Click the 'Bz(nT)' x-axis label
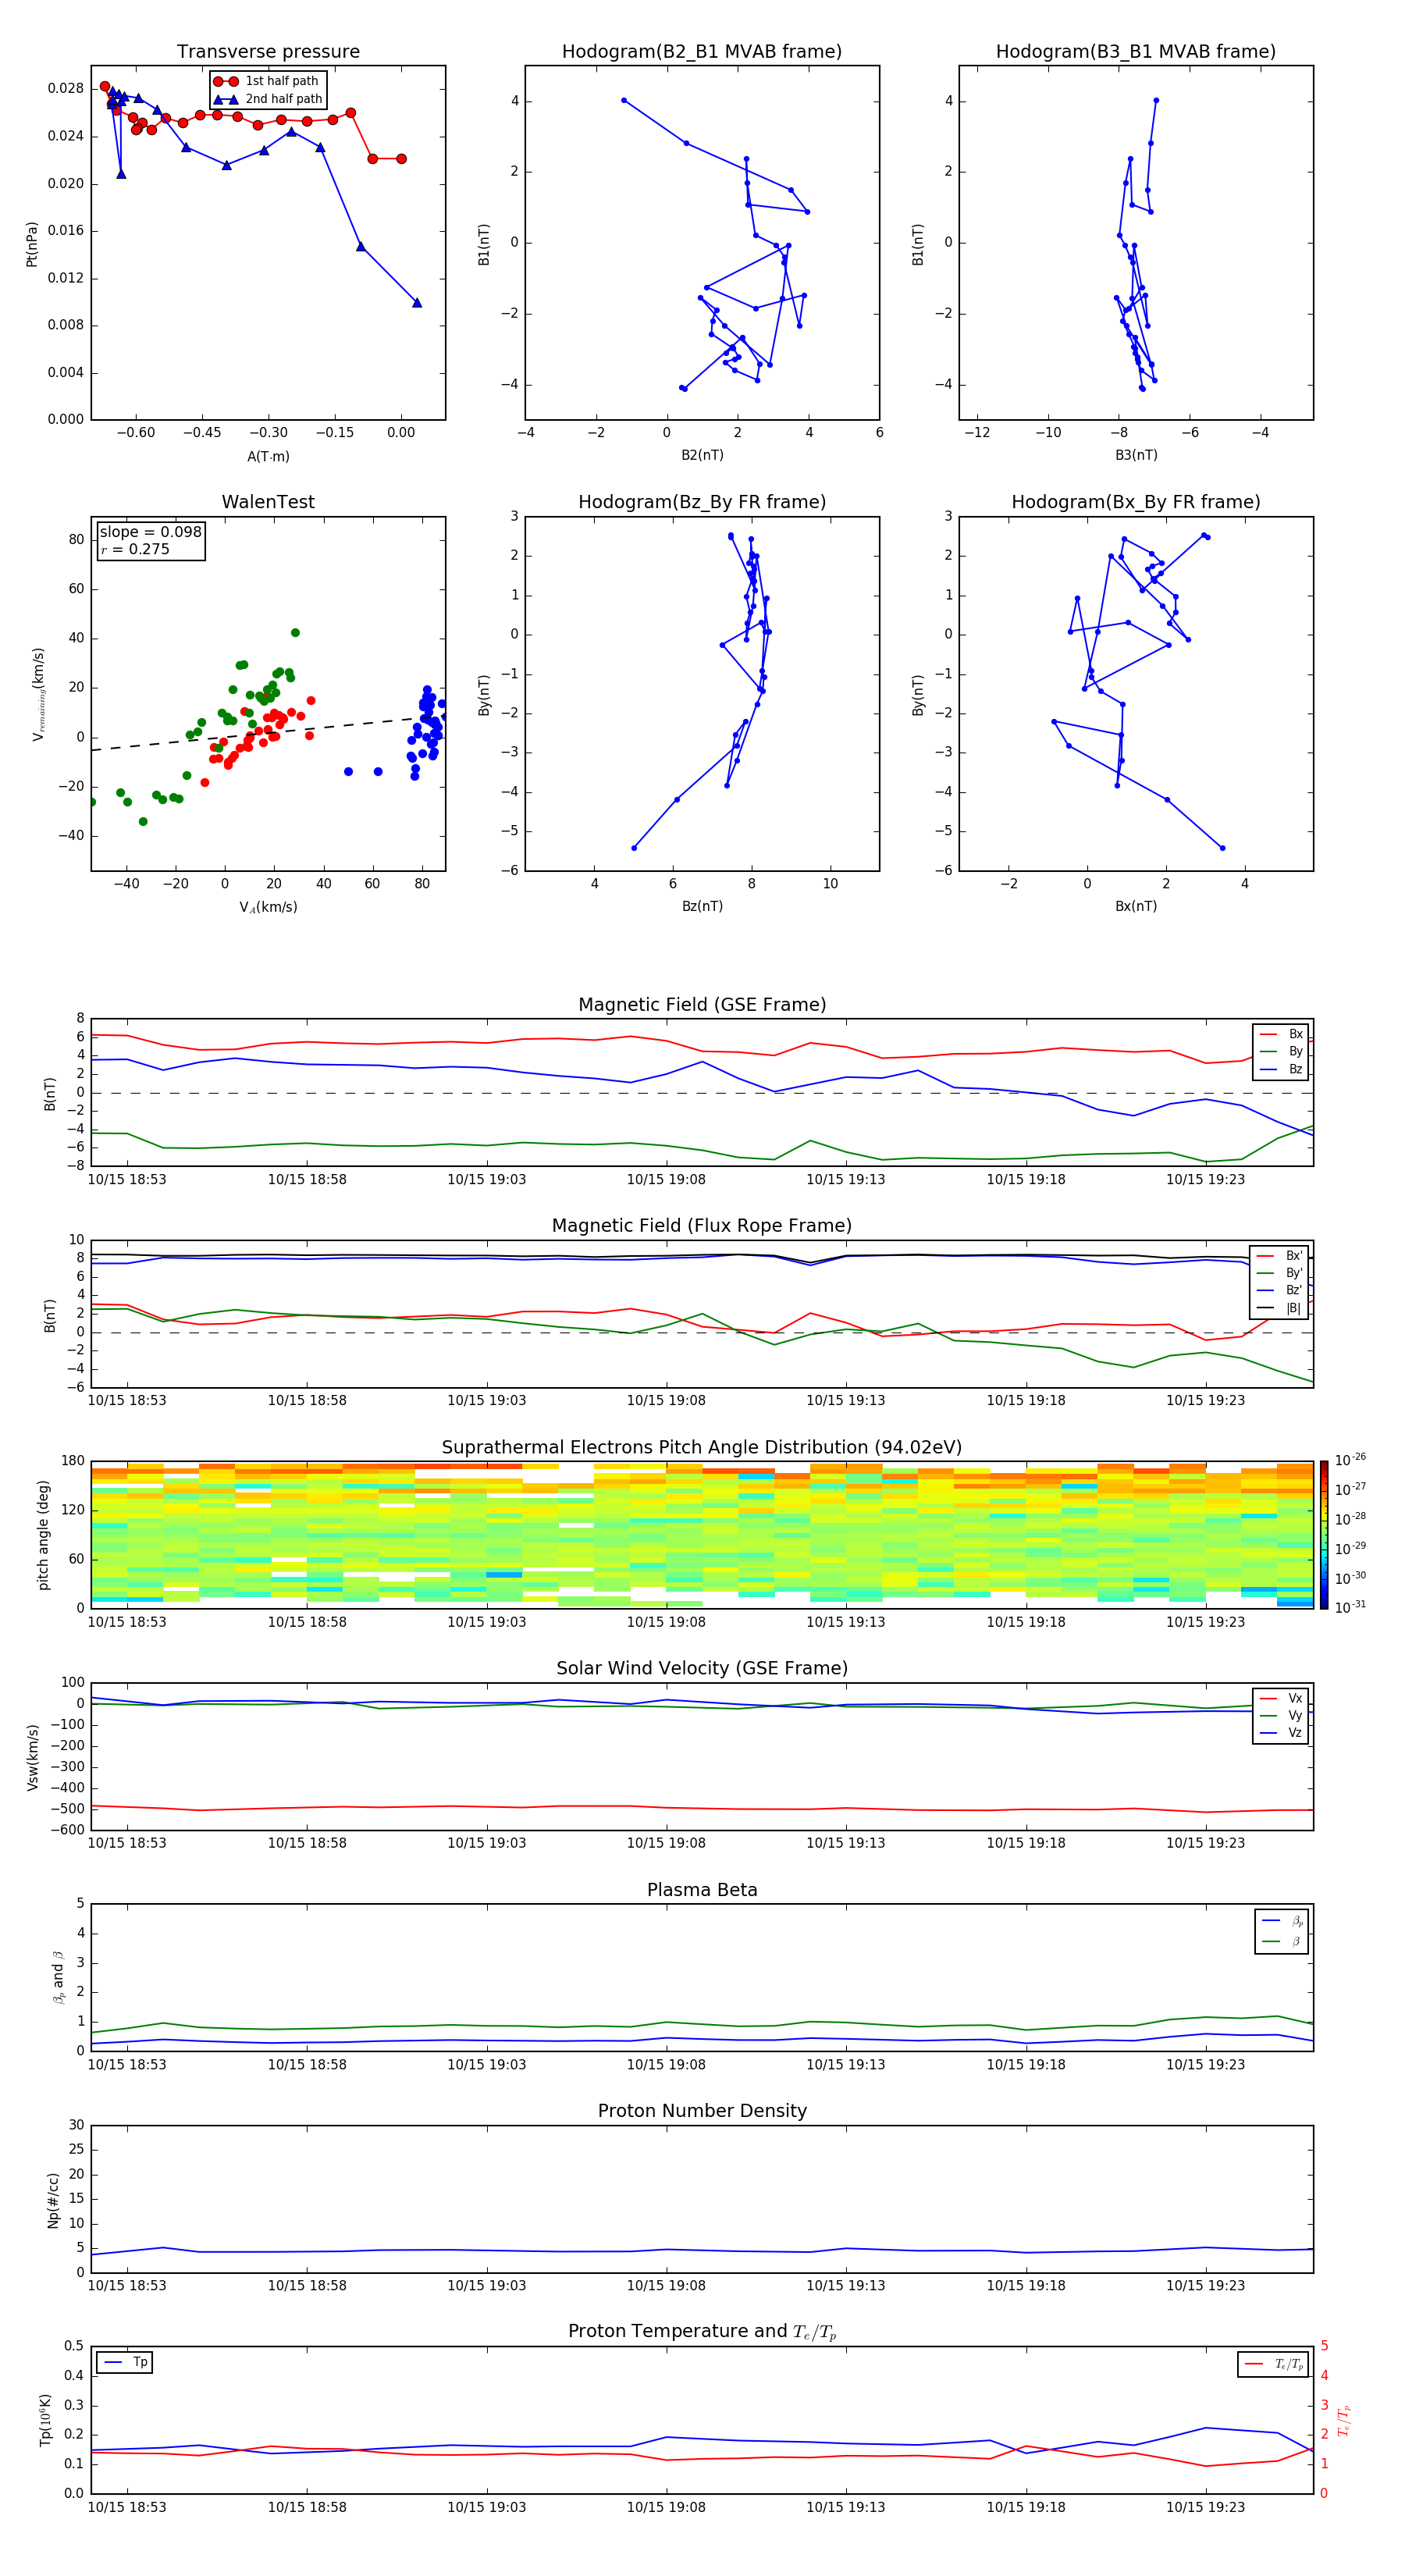Image resolution: width=1405 pixels, height=2576 pixels. 702,906
